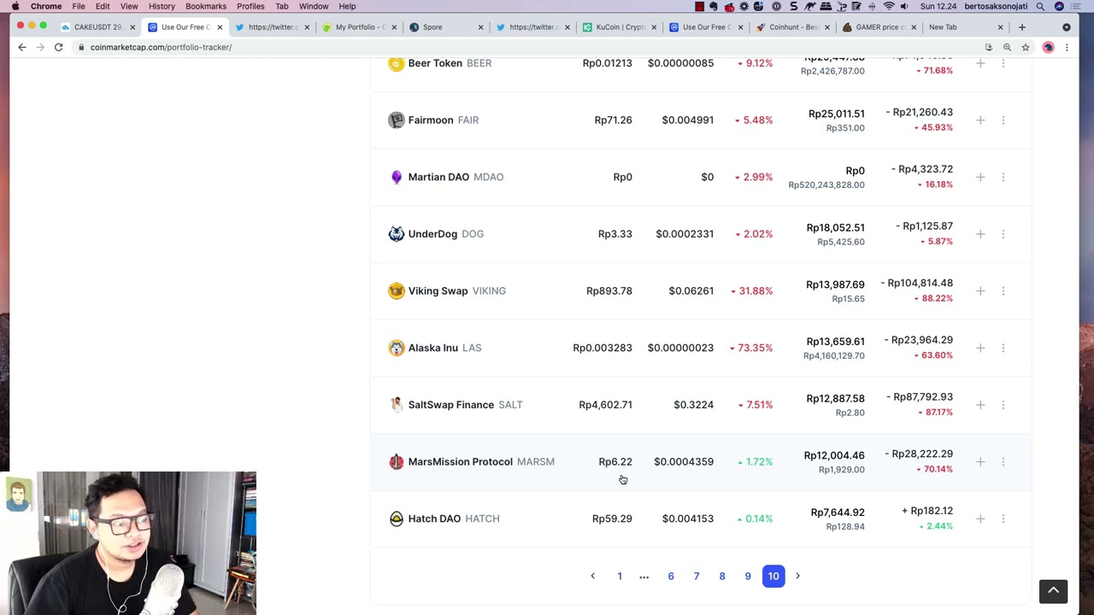Click the MarsMission Protocol coin logo

coord(396,462)
